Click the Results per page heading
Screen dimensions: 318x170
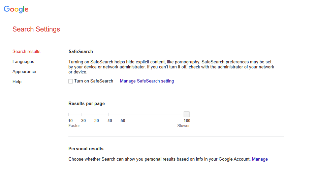(87, 104)
